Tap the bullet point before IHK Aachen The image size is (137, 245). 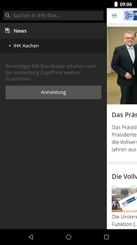pyautogui.click(x=10, y=46)
